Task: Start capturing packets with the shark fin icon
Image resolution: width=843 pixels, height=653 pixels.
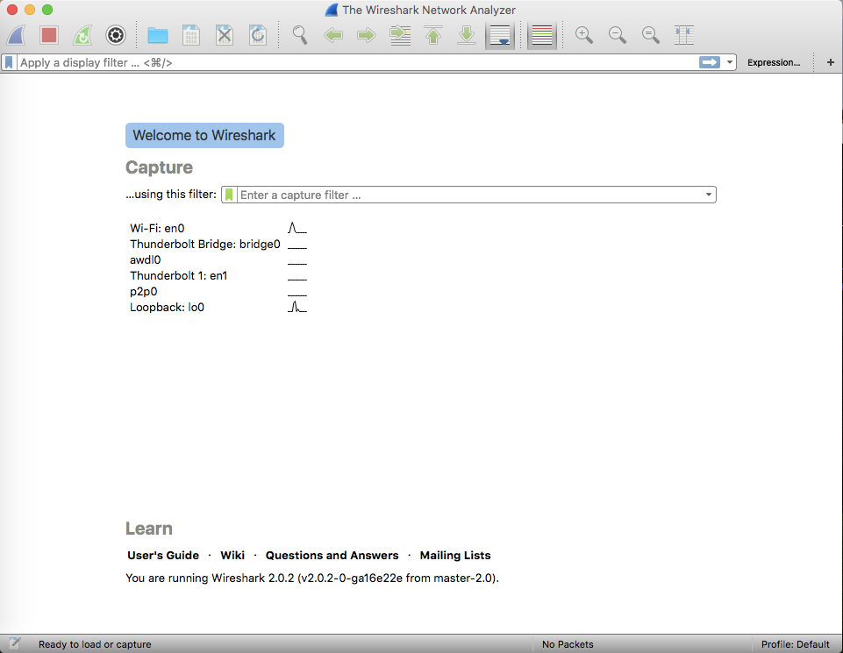Action: tap(18, 35)
